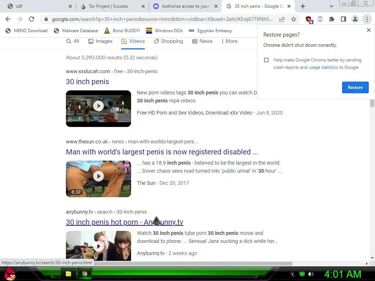Viewport: 375px width, 281px height.
Task: Check the crash reports checkbox
Action: (266, 60)
